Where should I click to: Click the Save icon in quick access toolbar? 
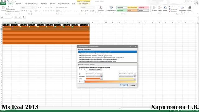click(5, 1)
